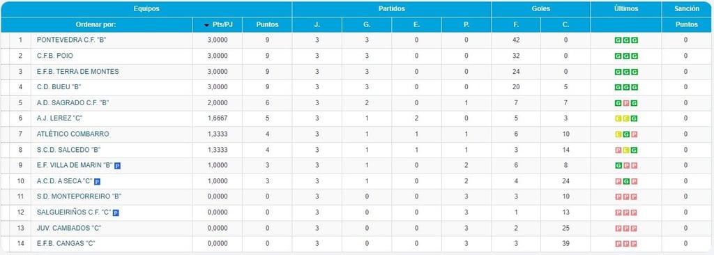Click S.C.D. Salcedo B's last-results icons

point(626,150)
